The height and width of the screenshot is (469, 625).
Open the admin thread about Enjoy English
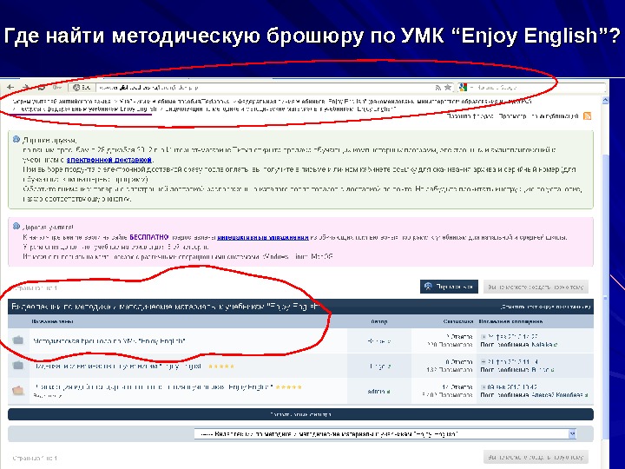(154, 386)
